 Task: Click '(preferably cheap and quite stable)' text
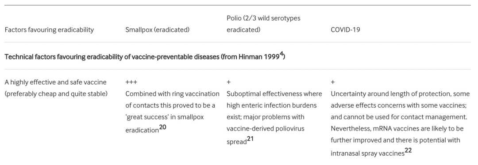coord(56,94)
